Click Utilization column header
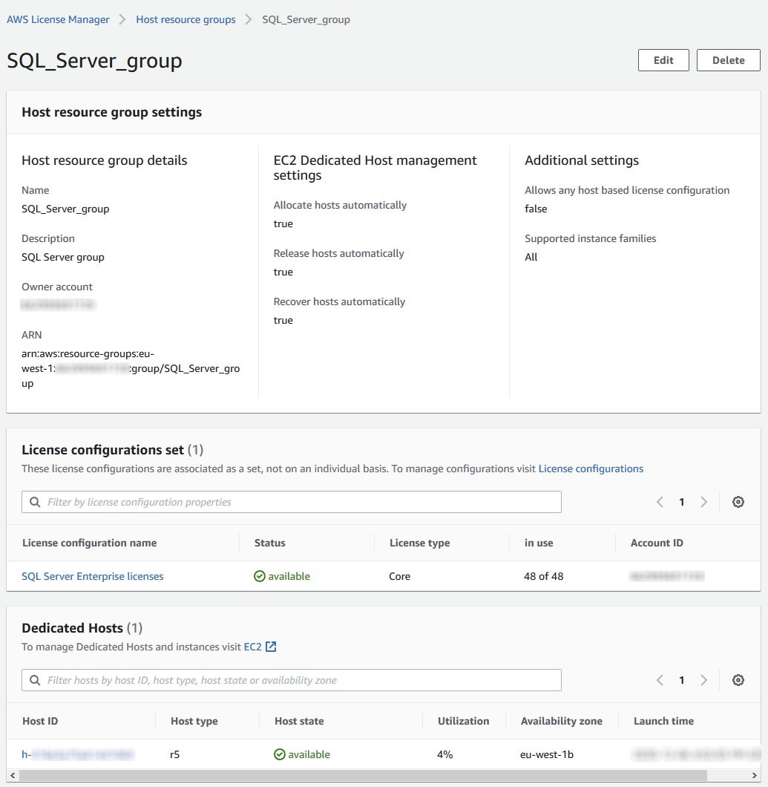 (x=464, y=721)
